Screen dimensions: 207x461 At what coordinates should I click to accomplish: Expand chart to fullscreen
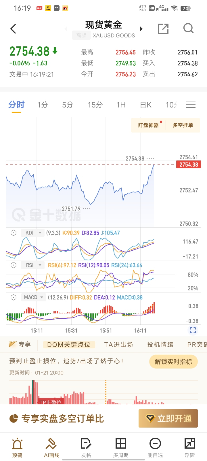pos(193,330)
